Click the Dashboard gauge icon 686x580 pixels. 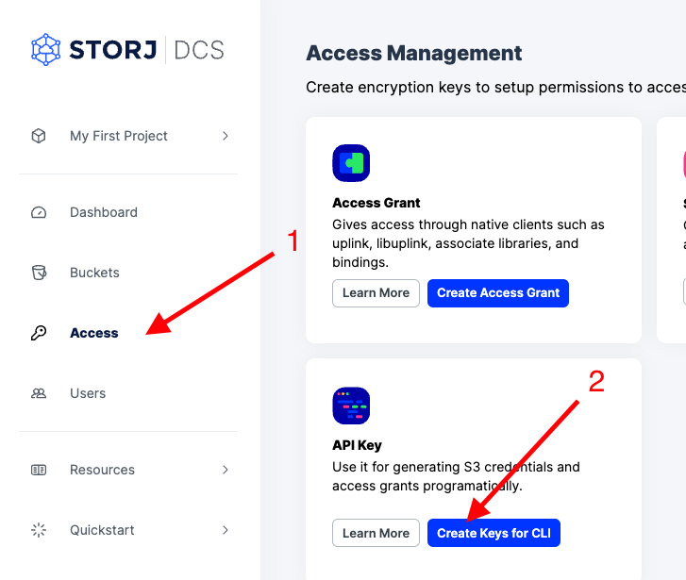[39, 212]
